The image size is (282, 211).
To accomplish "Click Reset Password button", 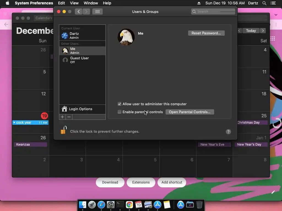I will (x=206, y=33).
